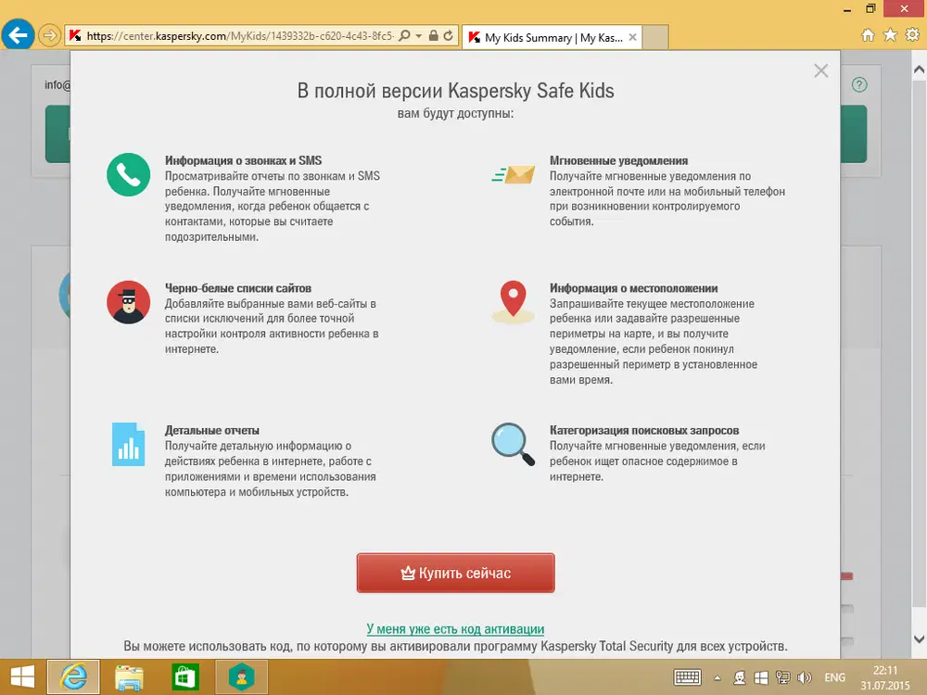Open browser Tools gear icon

pyautogui.click(x=913, y=35)
